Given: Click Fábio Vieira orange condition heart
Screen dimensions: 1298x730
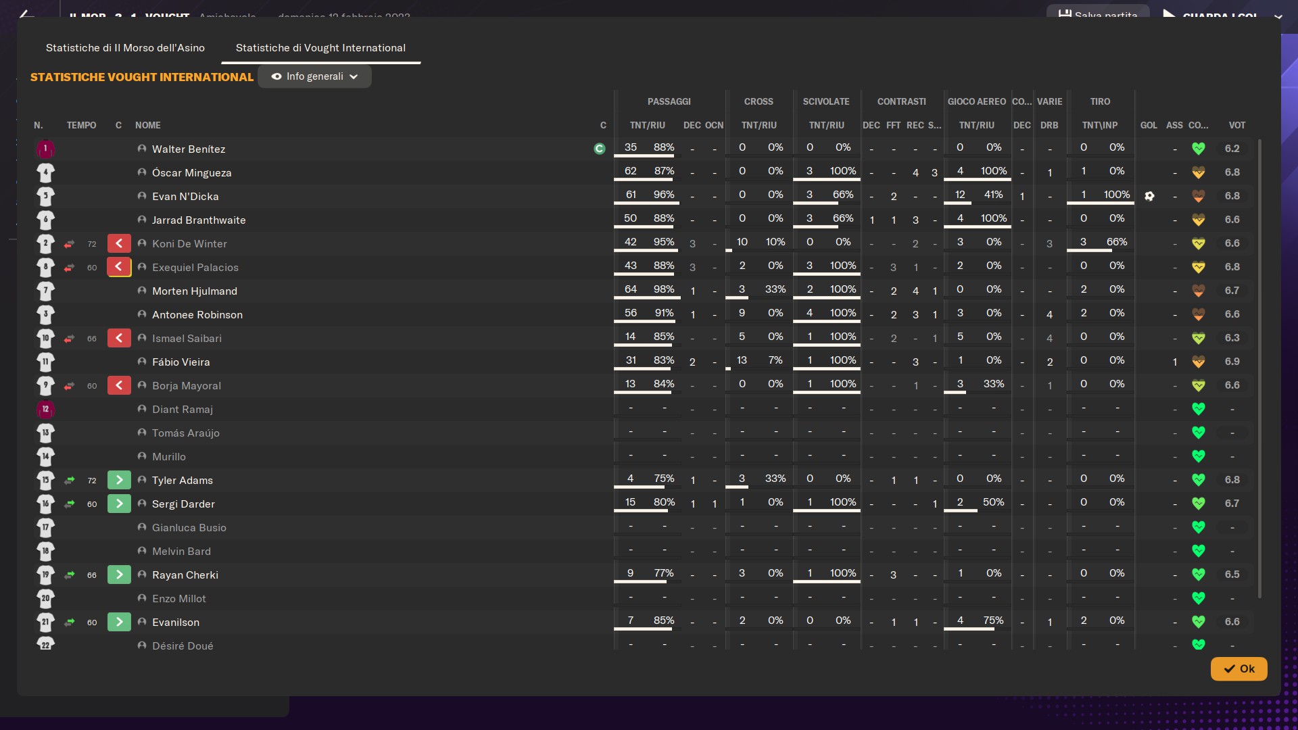Looking at the screenshot, I should pos(1198,362).
